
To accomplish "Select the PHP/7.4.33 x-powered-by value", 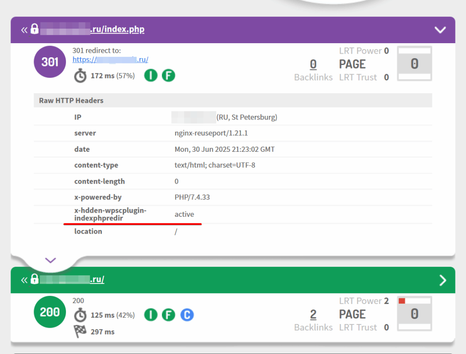I will click(192, 197).
